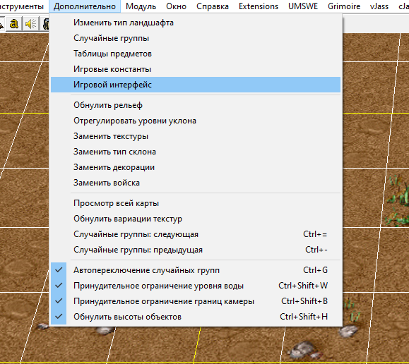Open the UMSWE menu
The width and height of the screenshot is (409, 364).
303,6
